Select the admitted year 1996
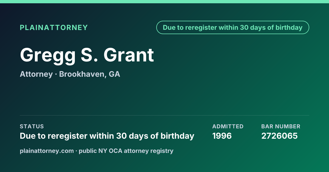 (222, 136)
